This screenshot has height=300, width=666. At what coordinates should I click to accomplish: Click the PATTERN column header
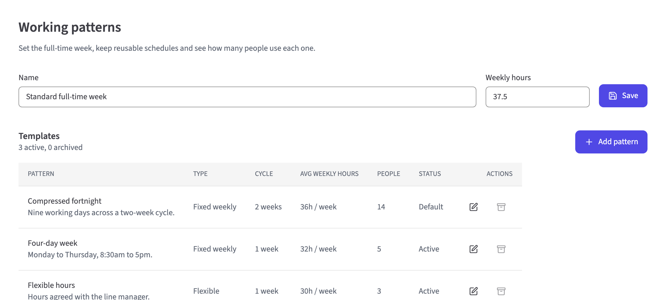click(41, 174)
